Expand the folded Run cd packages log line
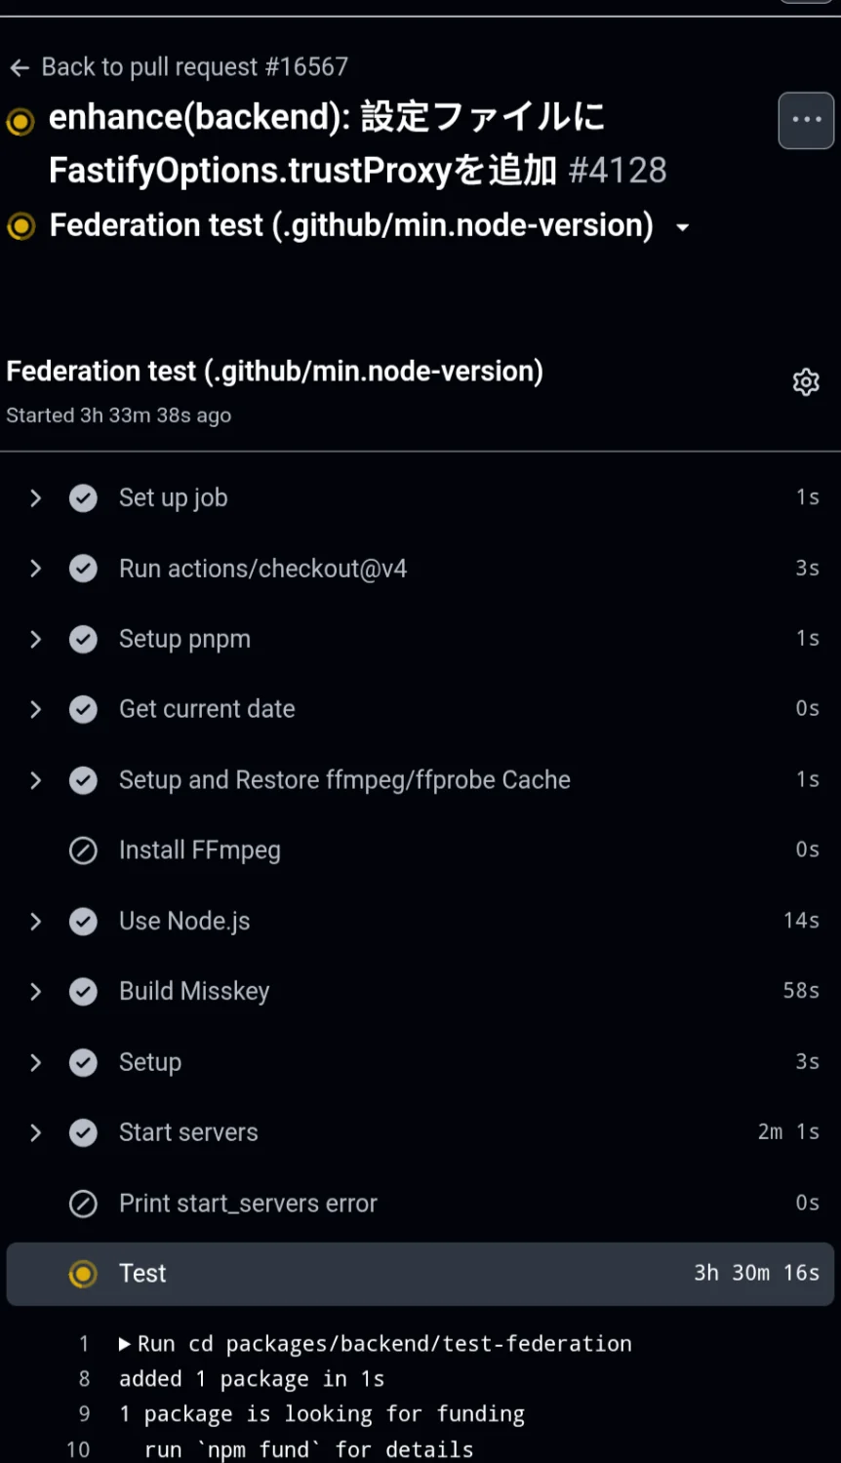The width and height of the screenshot is (841, 1463). click(125, 1344)
